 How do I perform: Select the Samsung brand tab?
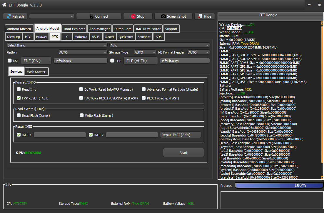point(14,37)
